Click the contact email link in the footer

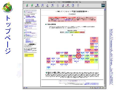coord(92,83)
